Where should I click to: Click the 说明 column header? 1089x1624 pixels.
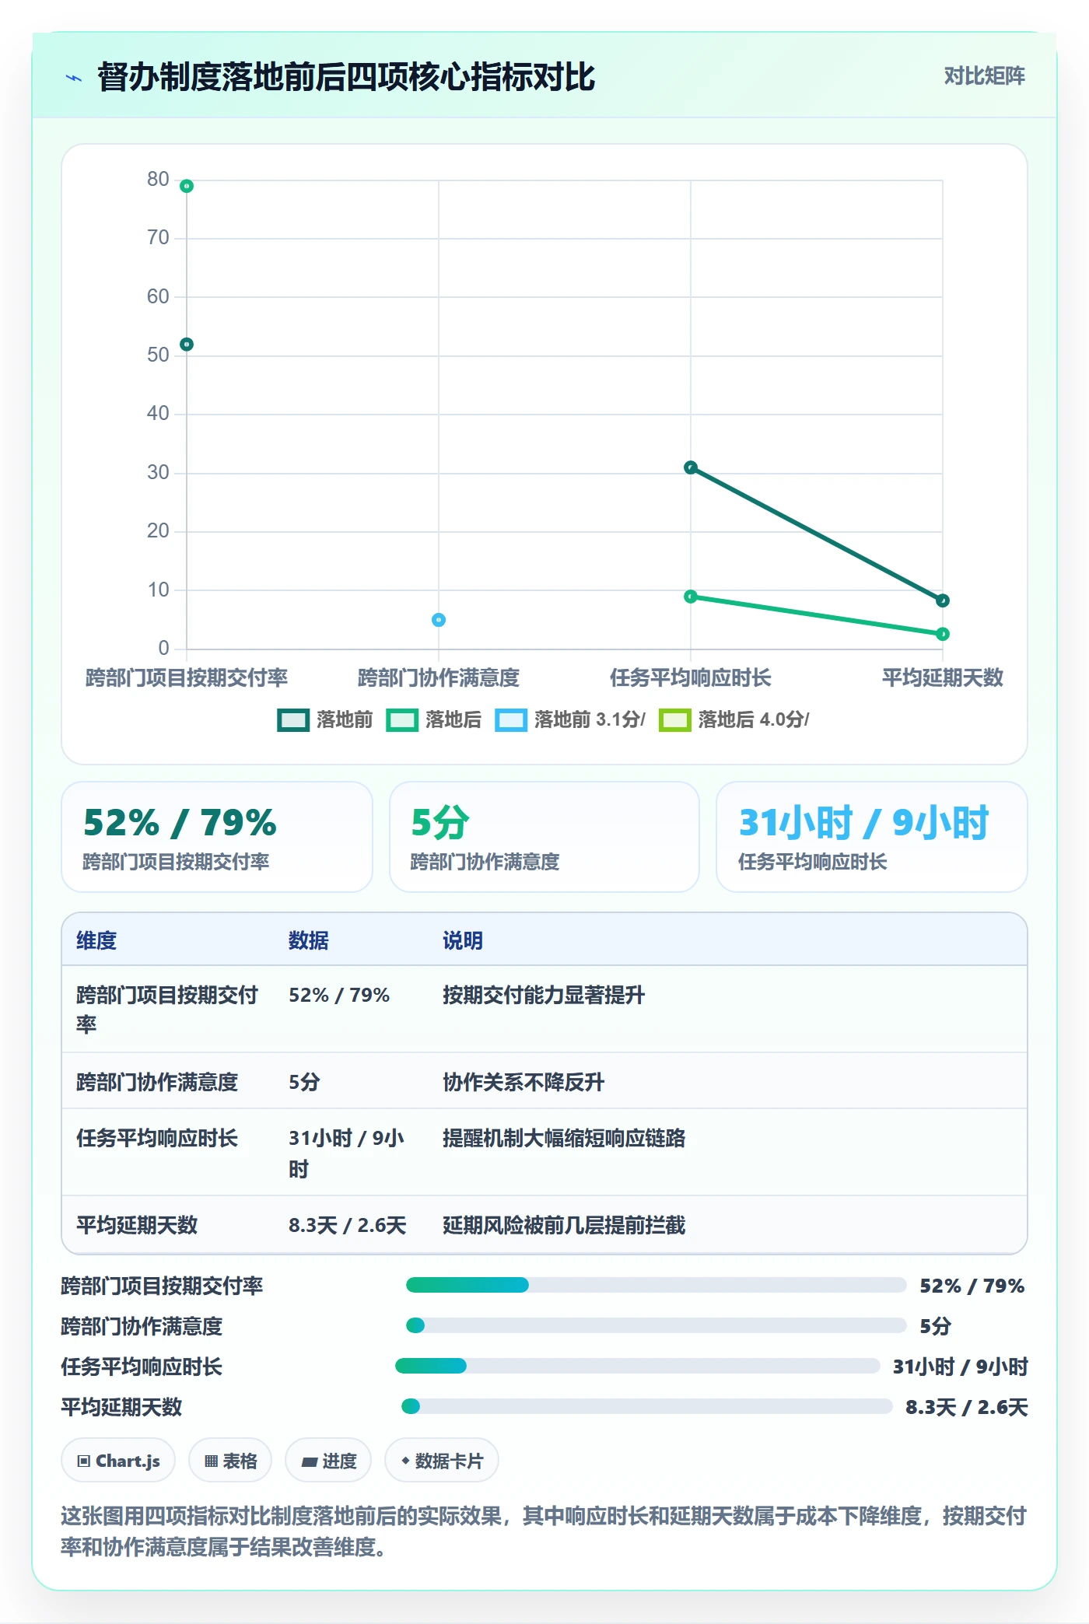463,940
